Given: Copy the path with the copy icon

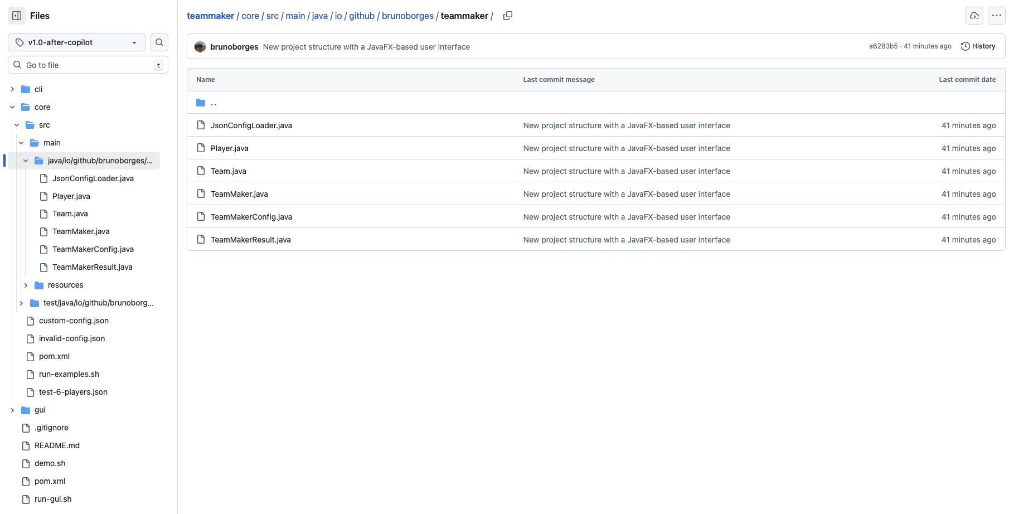Looking at the screenshot, I should [x=507, y=16].
